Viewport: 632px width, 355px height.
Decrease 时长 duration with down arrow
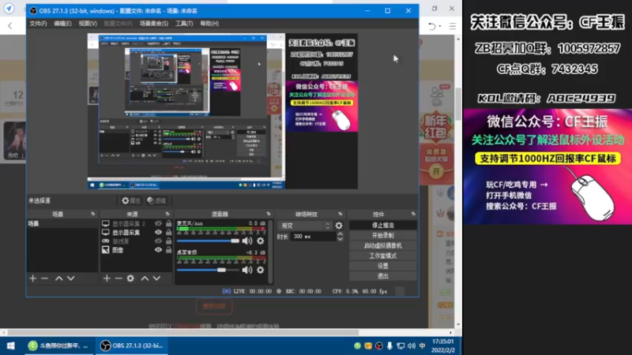(340, 239)
